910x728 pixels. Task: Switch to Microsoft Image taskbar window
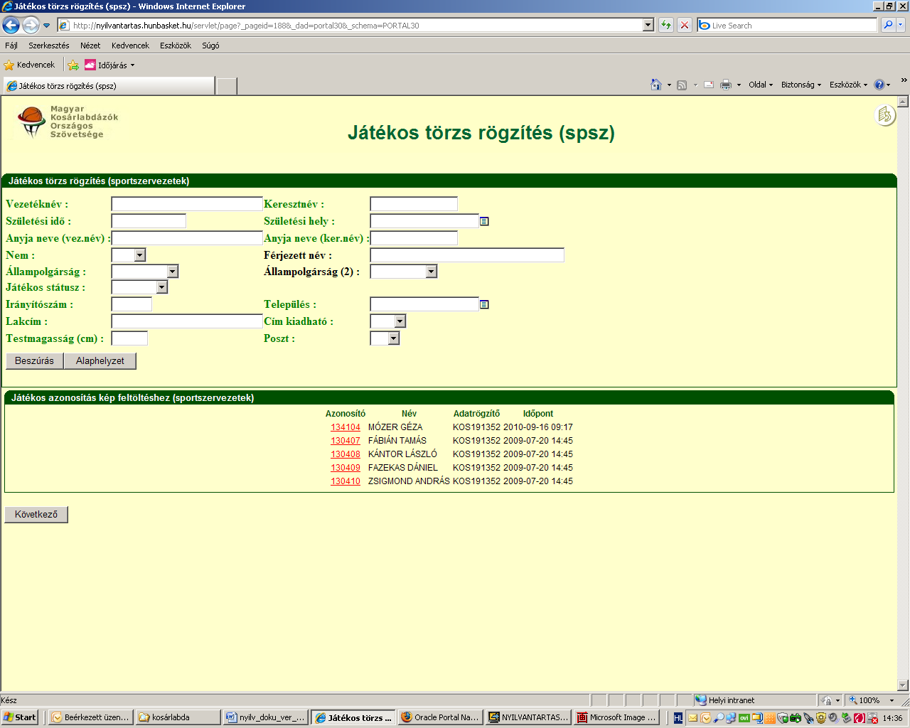click(616, 717)
